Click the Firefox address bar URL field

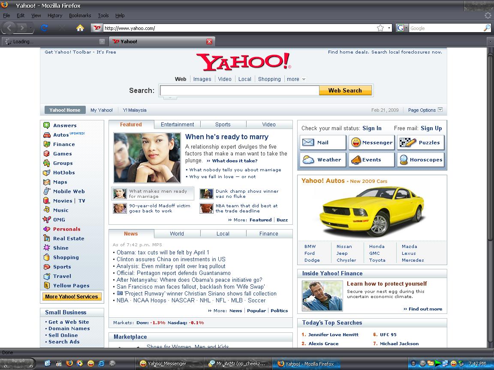coord(239,28)
